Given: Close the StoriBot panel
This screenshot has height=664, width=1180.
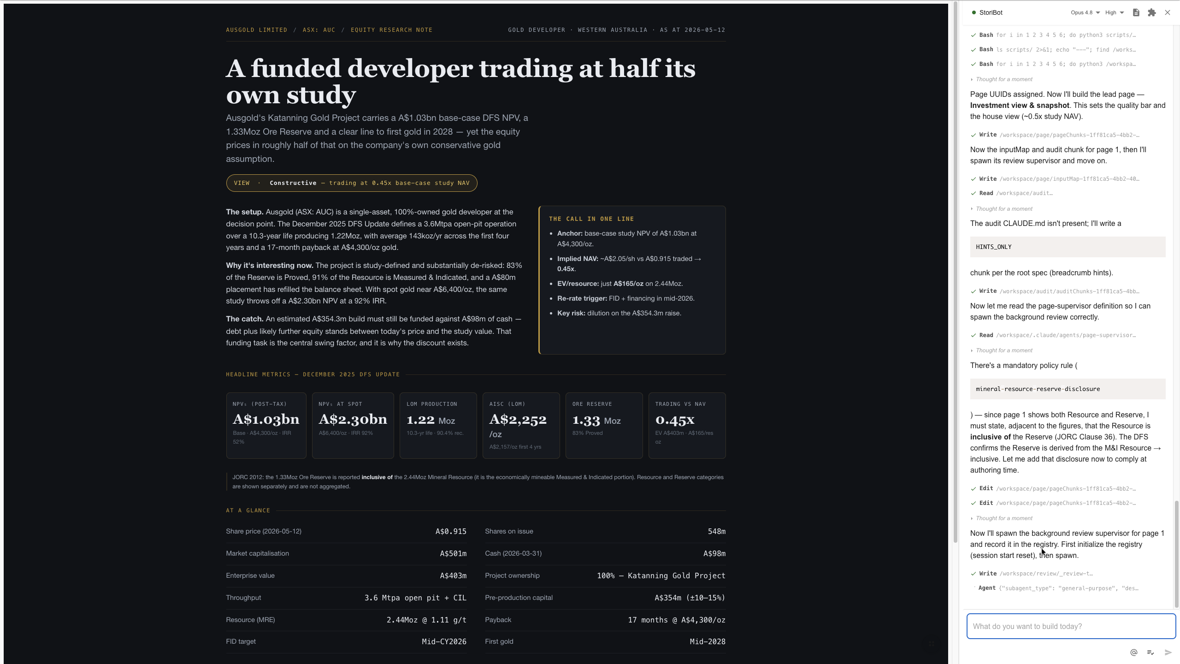Looking at the screenshot, I should pyautogui.click(x=1167, y=12).
